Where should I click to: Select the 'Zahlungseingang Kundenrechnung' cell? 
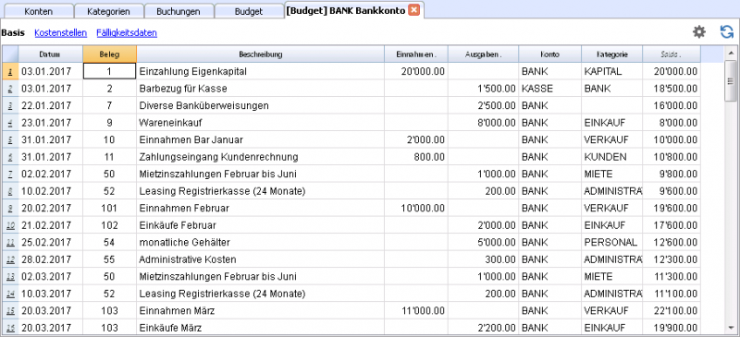pyautogui.click(x=261, y=157)
